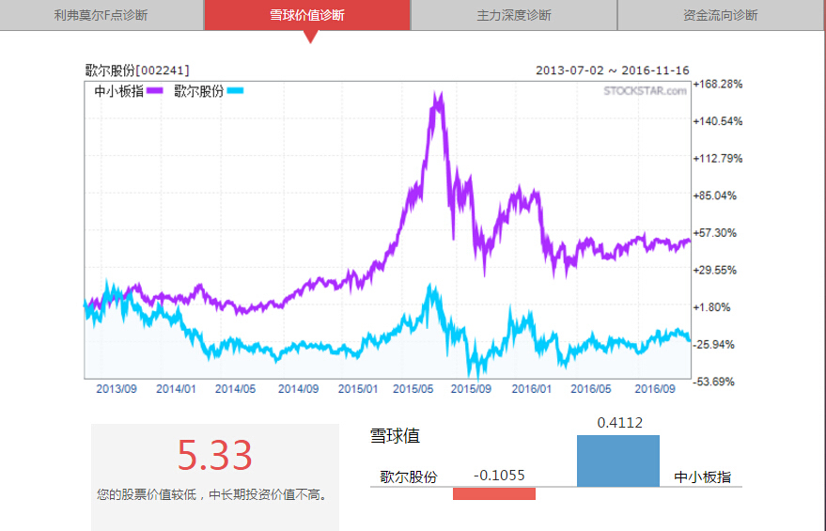Click the red -0.1055 bar
This screenshot has height=531, width=826.
[x=494, y=493]
